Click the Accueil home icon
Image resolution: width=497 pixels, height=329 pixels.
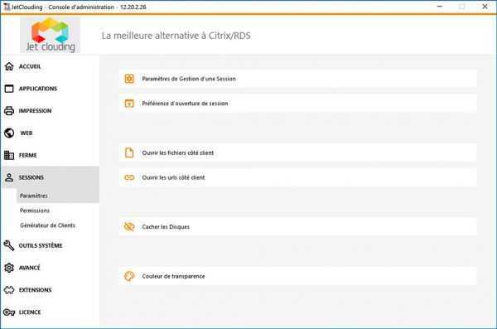[x=9, y=66]
